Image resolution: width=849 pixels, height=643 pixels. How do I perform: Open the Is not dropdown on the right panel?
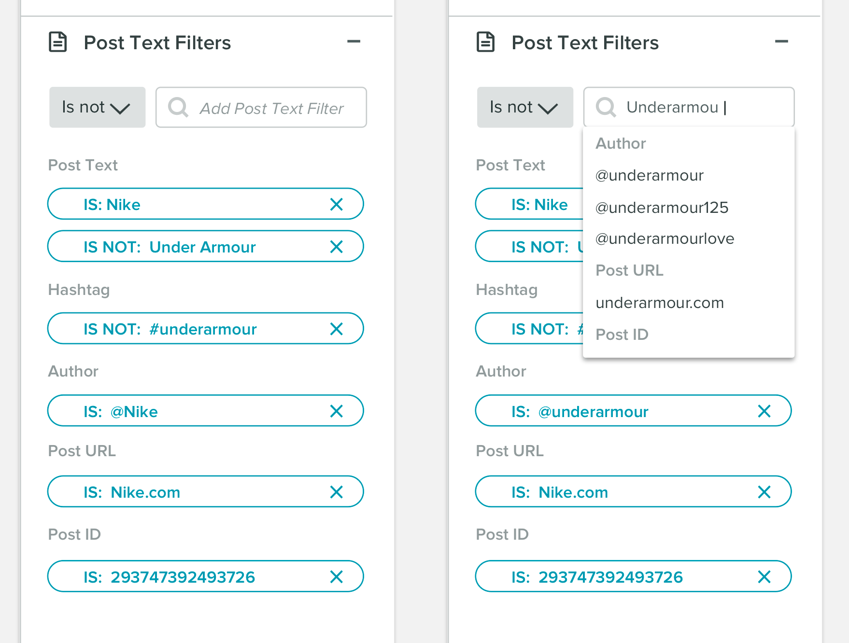point(524,107)
